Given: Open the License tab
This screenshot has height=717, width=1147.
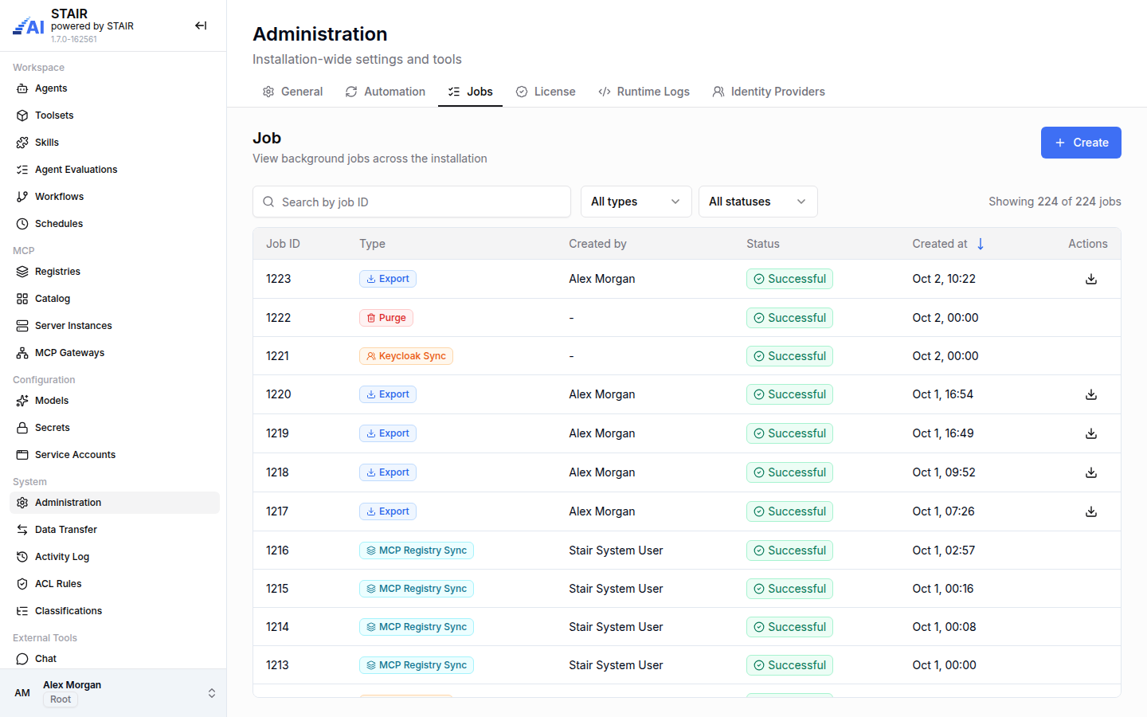Looking at the screenshot, I should point(546,92).
